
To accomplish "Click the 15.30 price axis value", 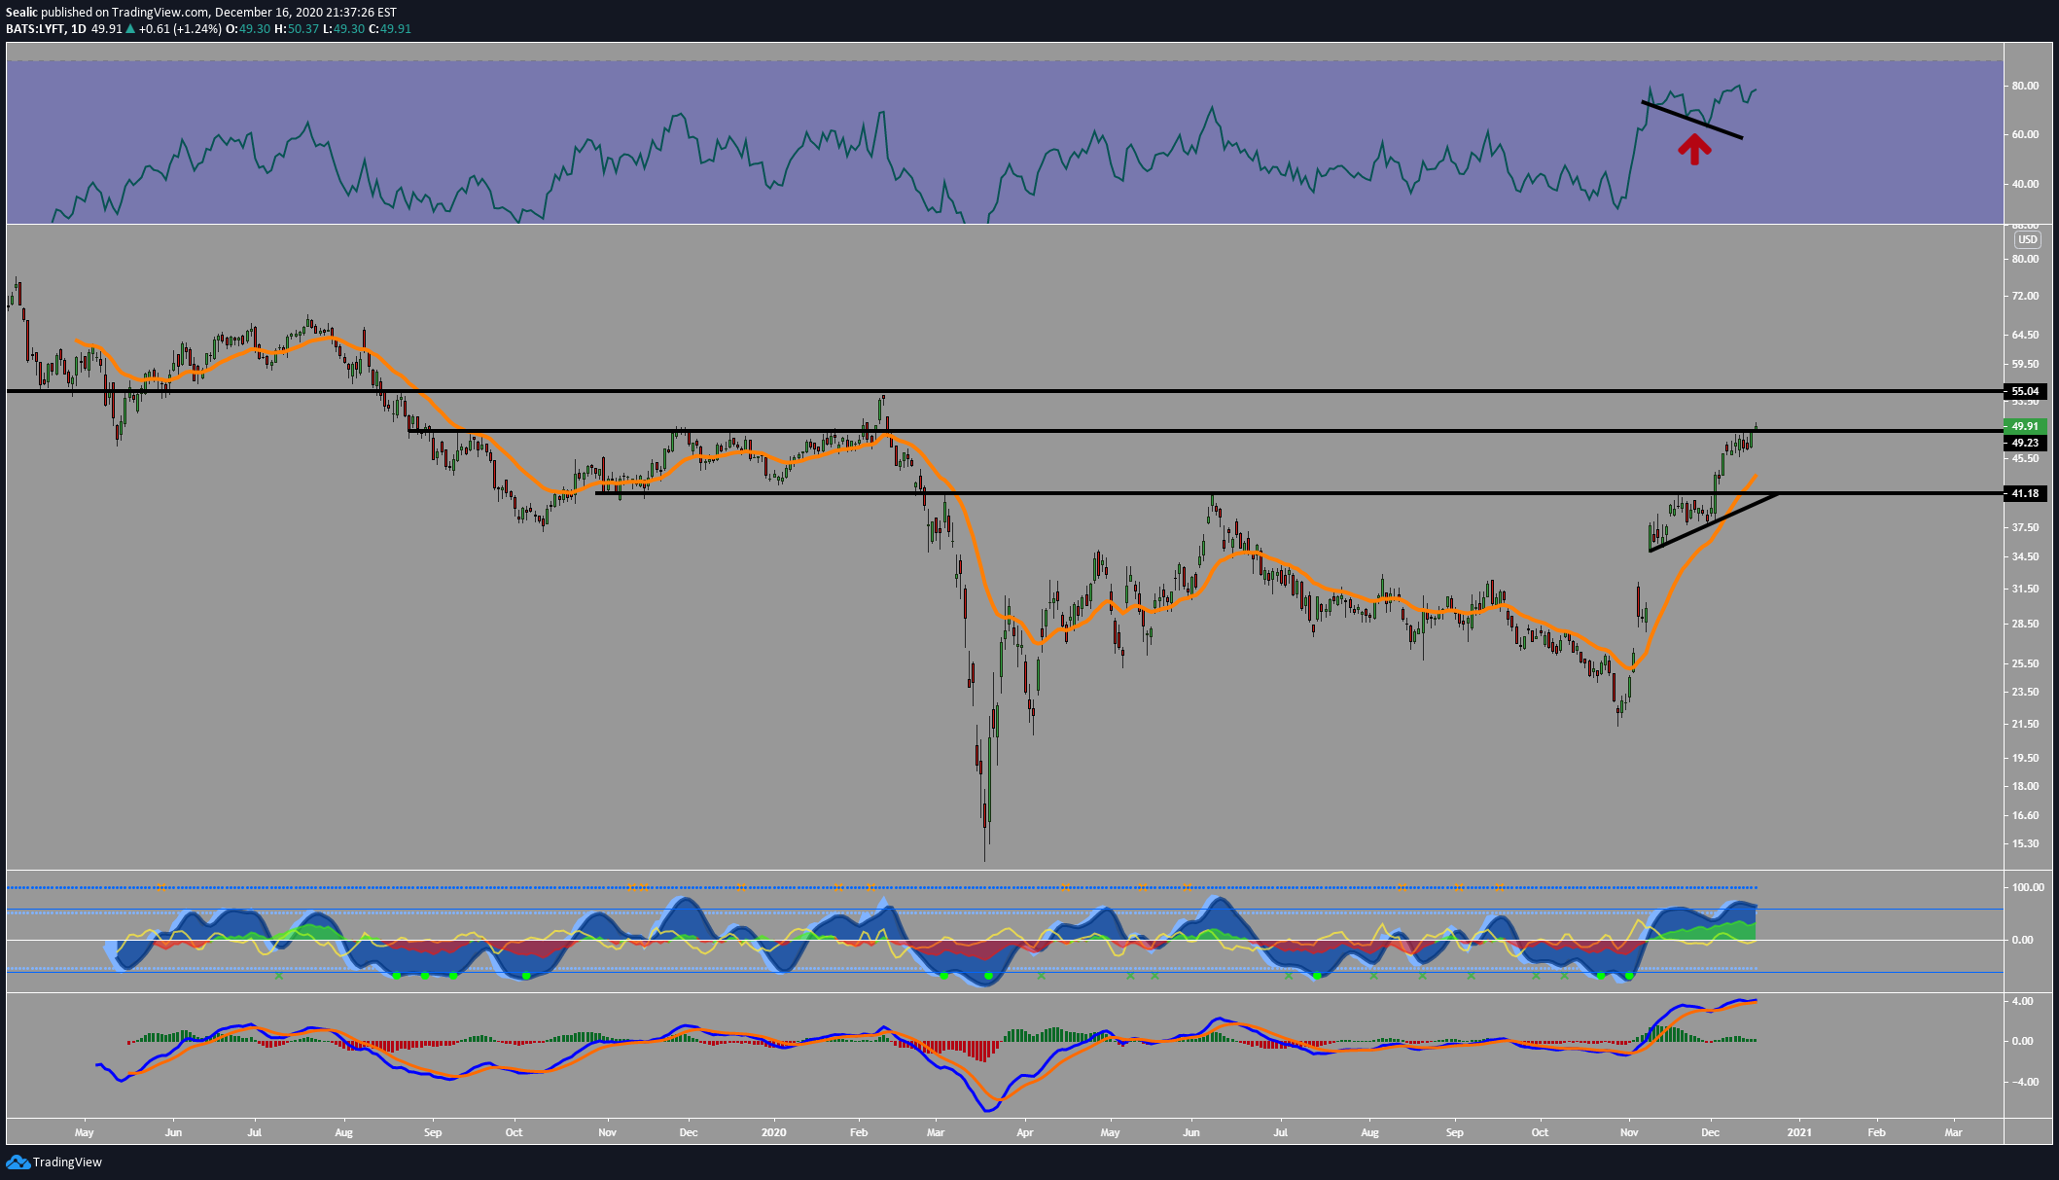I will coord(2025,843).
